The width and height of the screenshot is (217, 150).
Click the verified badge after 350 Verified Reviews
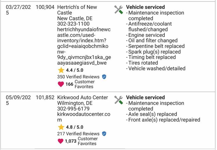tap(104, 77)
